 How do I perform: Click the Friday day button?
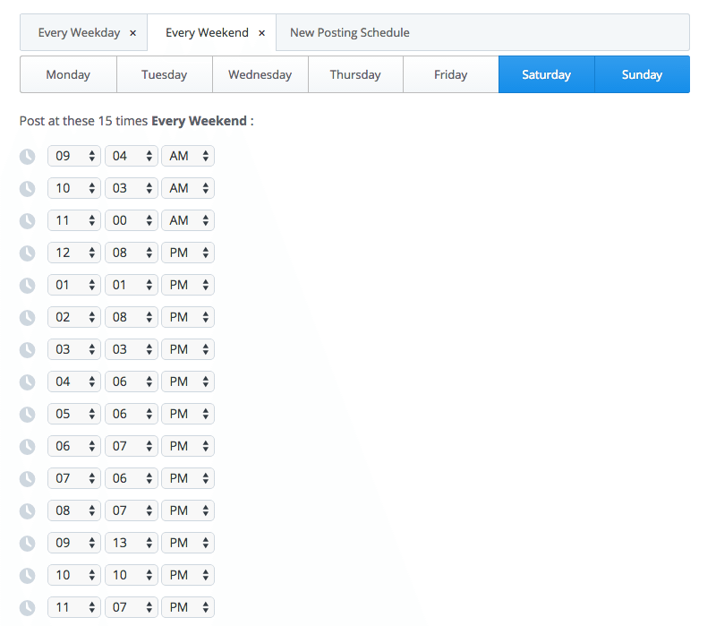coord(450,74)
